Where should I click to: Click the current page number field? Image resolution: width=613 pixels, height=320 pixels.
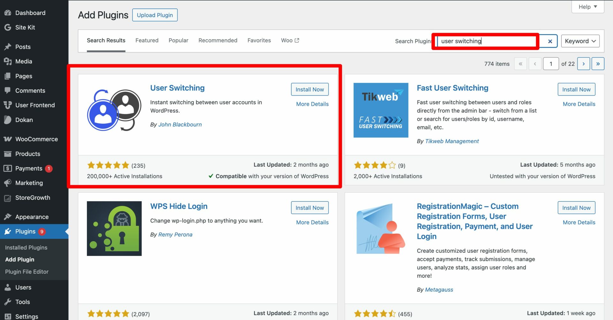coord(551,64)
